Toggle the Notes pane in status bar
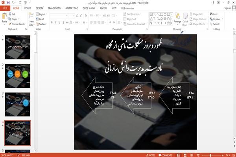Viewport: 236px width, 157px height. tap(151, 155)
